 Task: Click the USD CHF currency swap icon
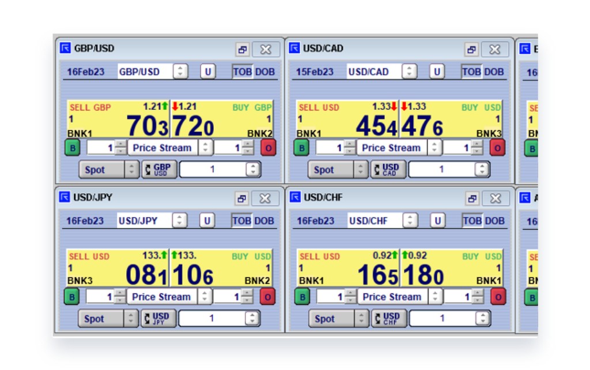[389, 318]
